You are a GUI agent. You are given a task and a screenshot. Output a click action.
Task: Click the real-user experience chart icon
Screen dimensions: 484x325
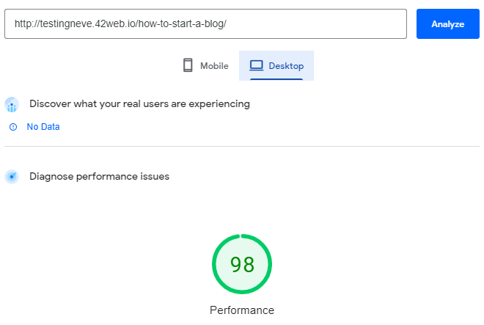point(12,104)
